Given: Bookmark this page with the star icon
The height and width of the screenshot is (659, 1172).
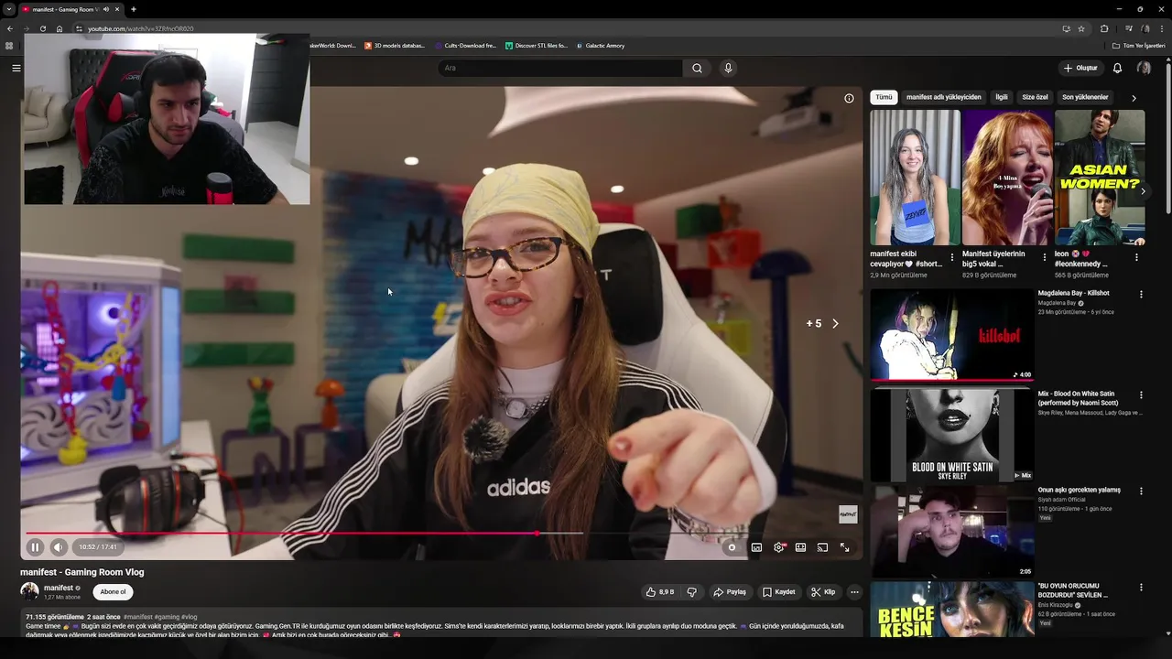Looking at the screenshot, I should [1081, 28].
